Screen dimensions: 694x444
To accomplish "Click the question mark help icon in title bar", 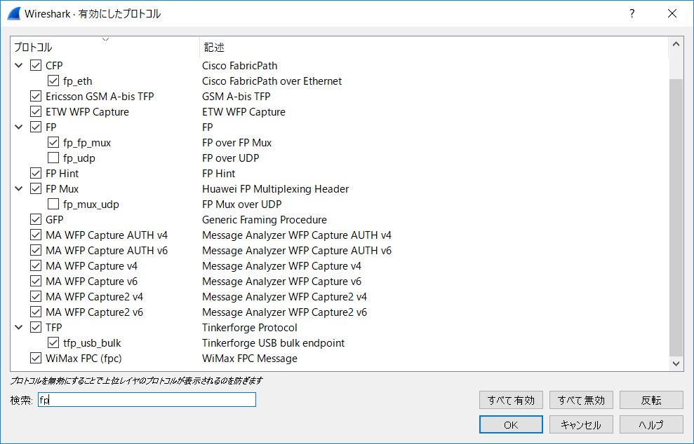I will click(x=632, y=14).
